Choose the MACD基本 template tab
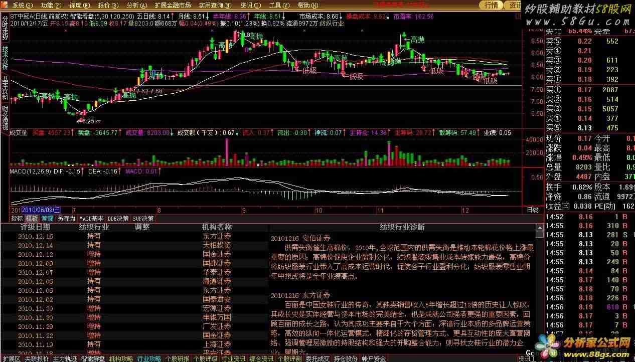Viewport: 635px width, 362px height. [92, 219]
